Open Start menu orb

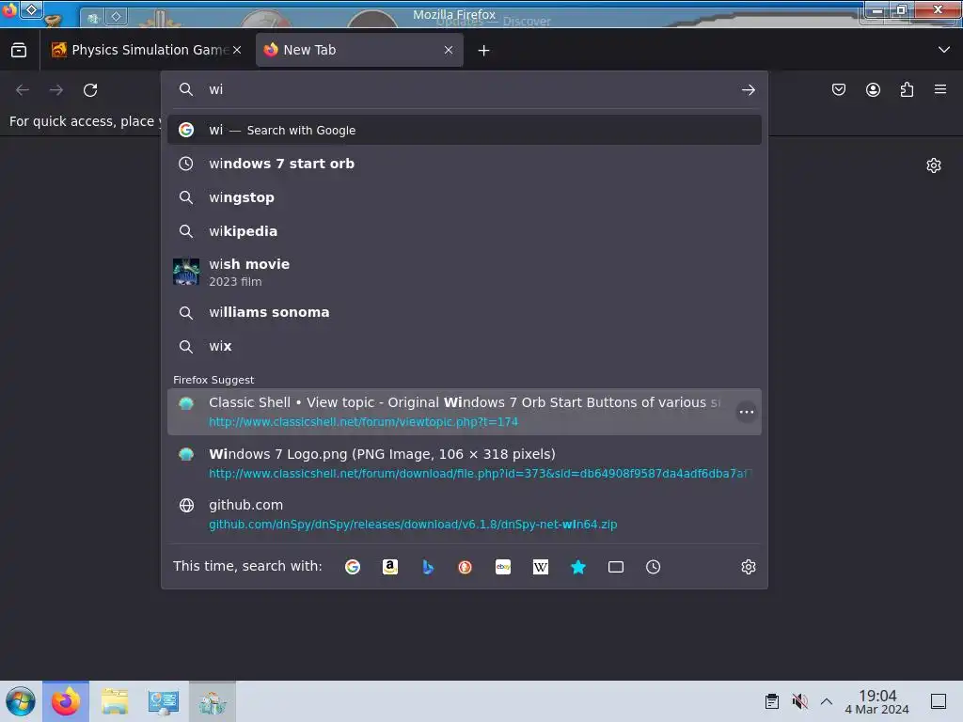pyautogui.click(x=21, y=701)
